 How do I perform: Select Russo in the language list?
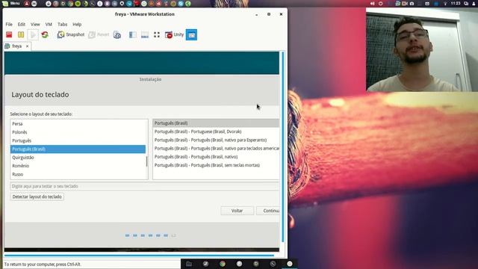coord(78,174)
